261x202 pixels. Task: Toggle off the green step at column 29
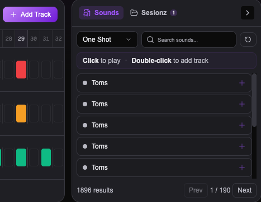tap(21, 157)
